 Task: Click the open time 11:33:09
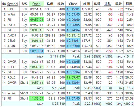pyautogui.click(x=36, y=98)
